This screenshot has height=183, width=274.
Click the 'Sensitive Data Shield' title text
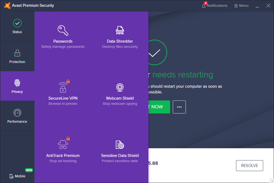pos(120,156)
